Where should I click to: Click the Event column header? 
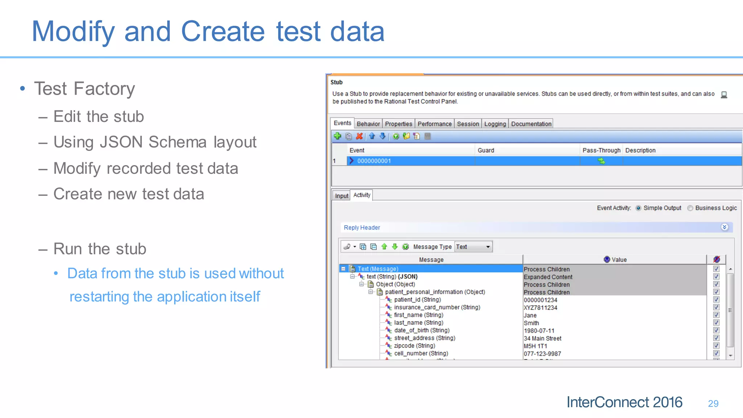point(411,150)
